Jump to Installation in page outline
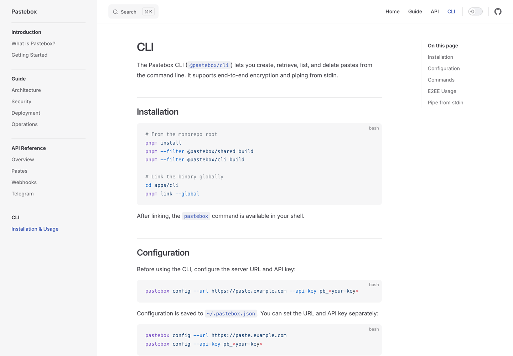The width and height of the screenshot is (513, 356). [440, 57]
